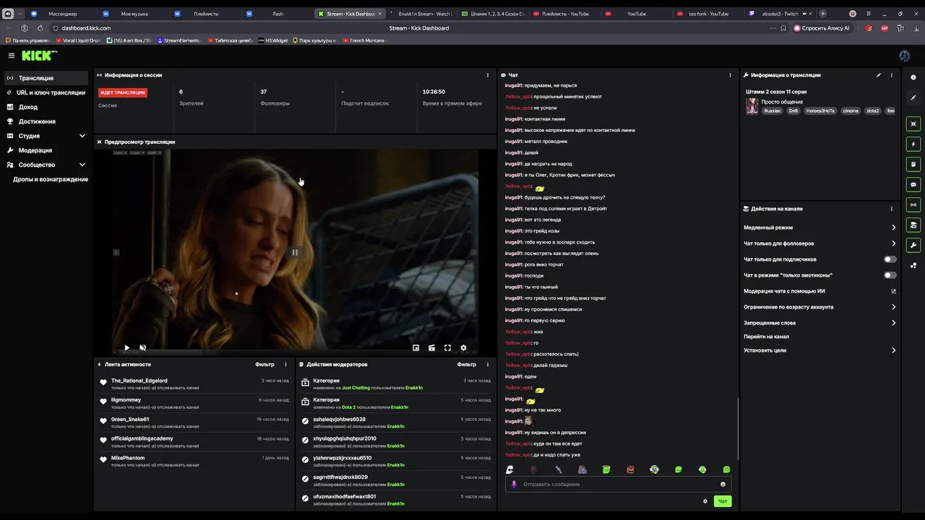Click Перейти на канал link
Screen dimensions: 925x520
[766, 337]
